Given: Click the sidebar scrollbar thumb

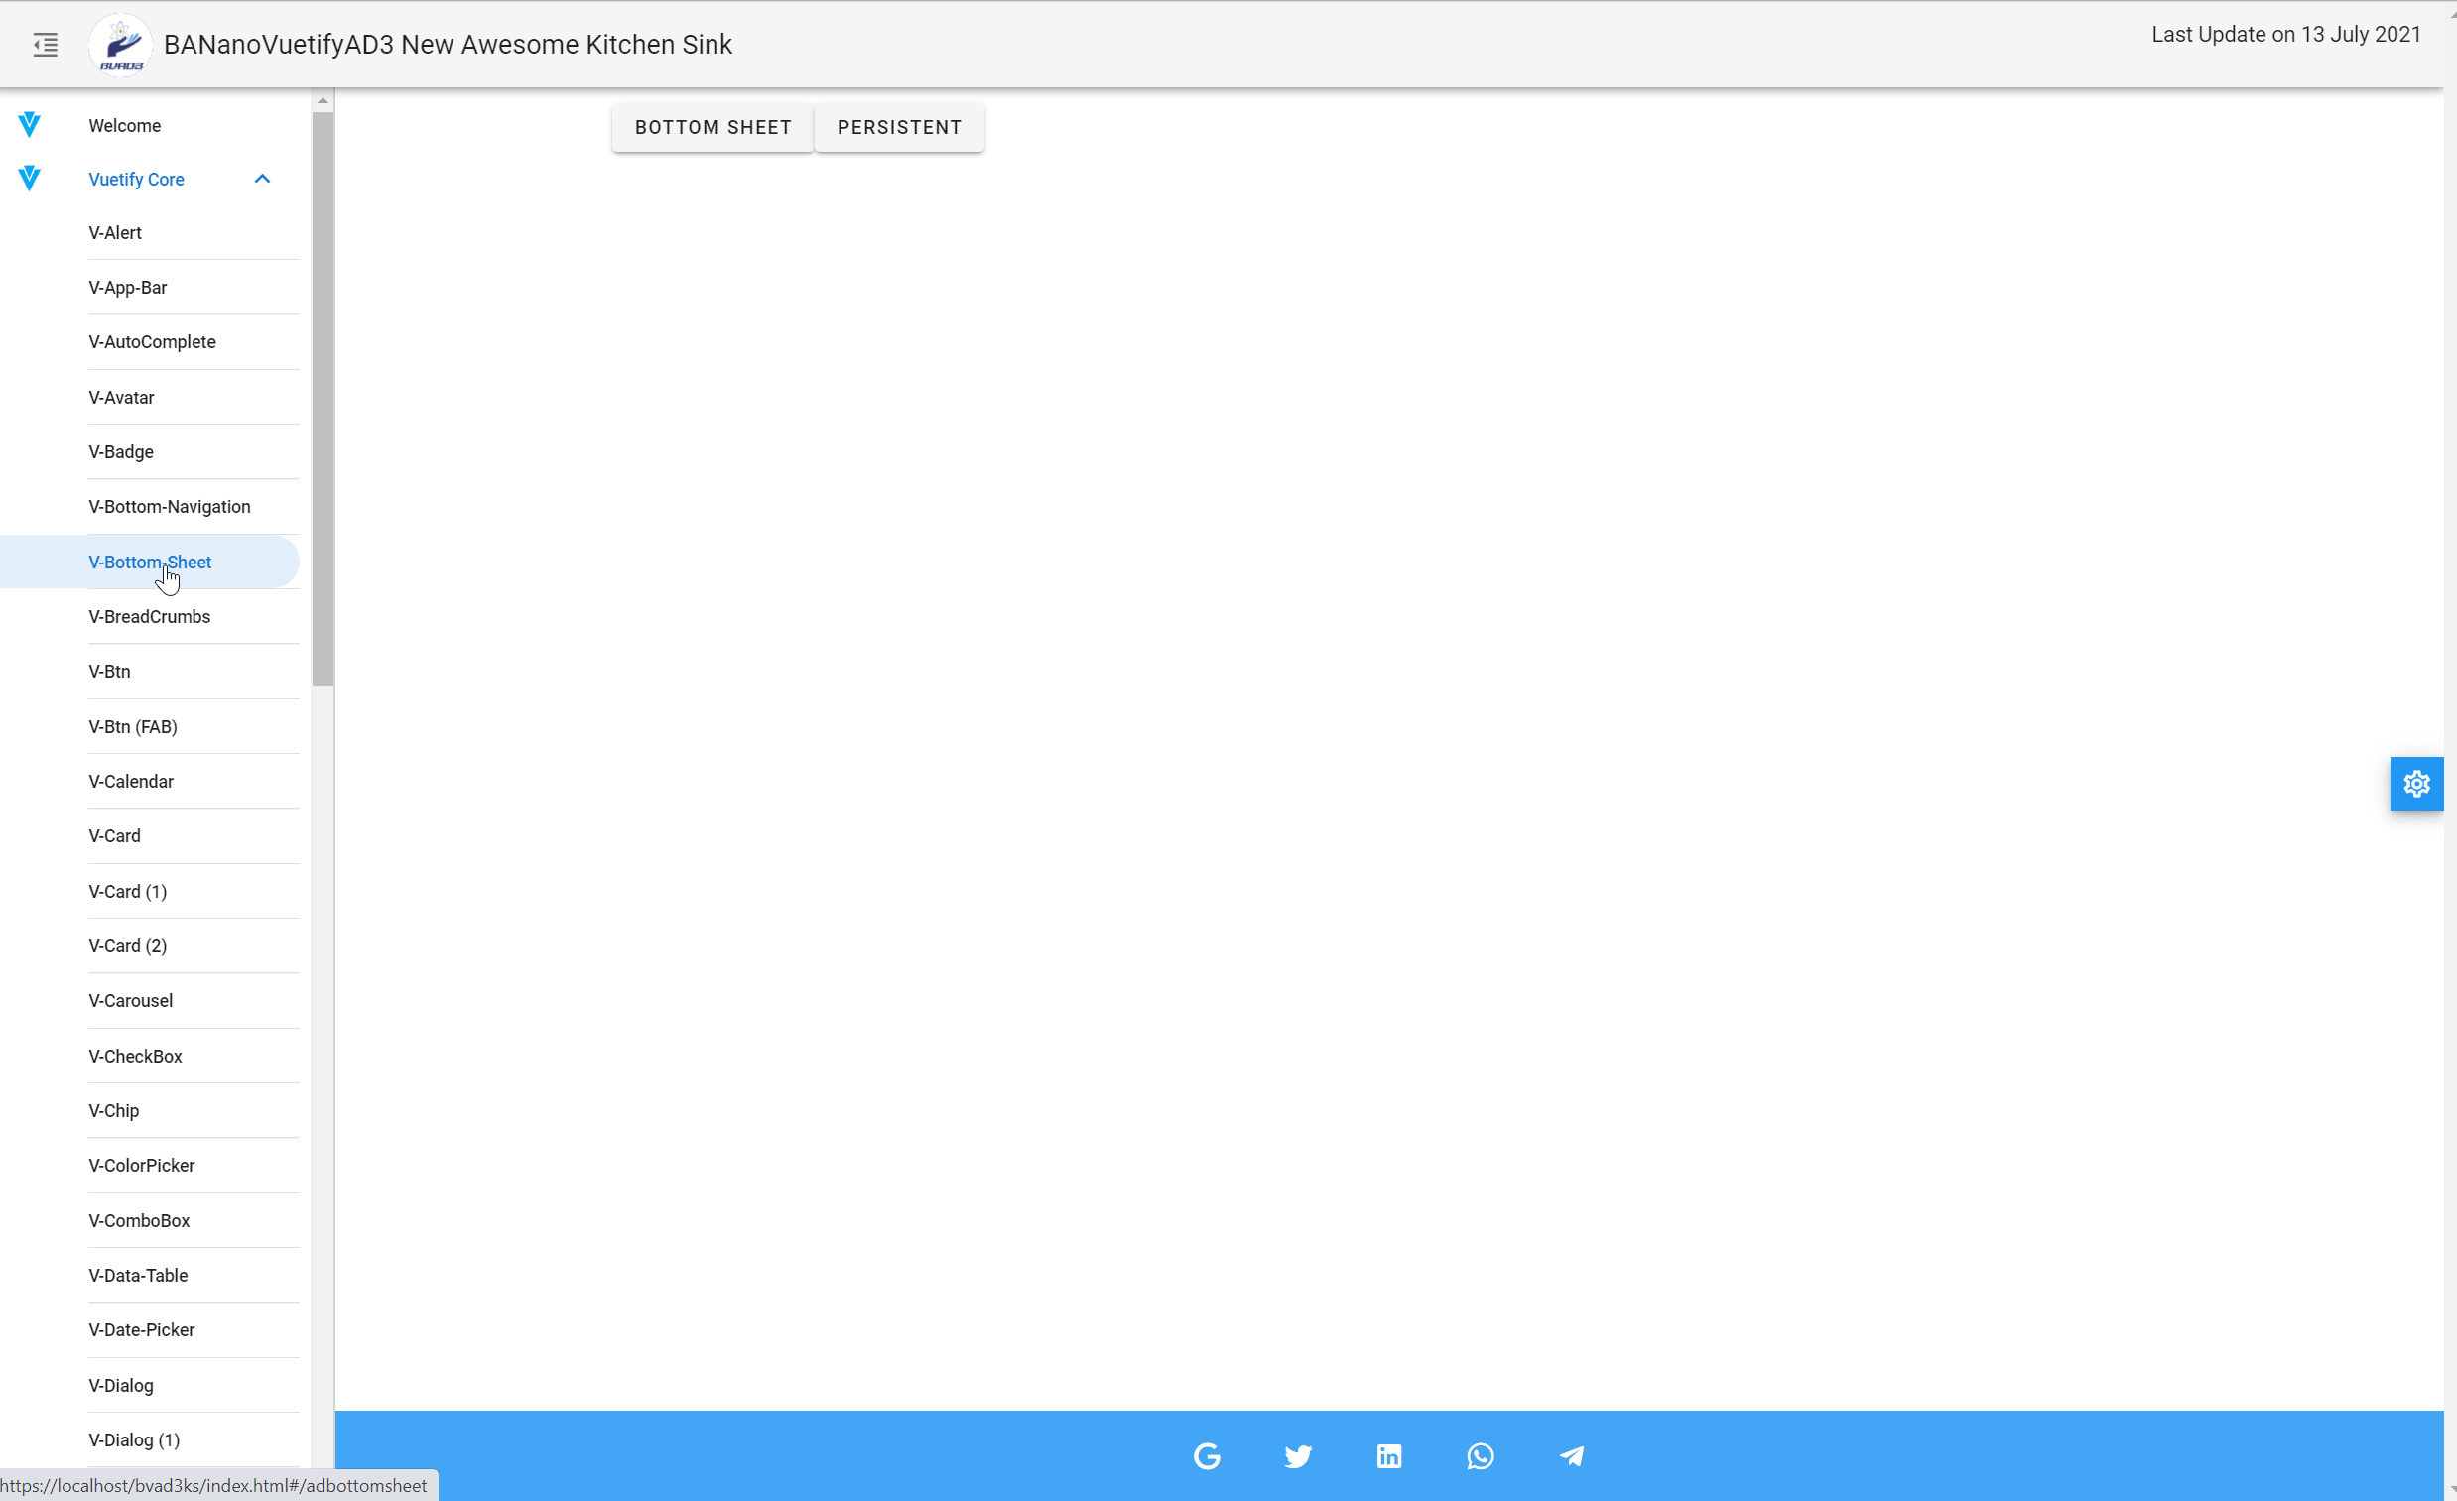Looking at the screenshot, I should point(323,399).
